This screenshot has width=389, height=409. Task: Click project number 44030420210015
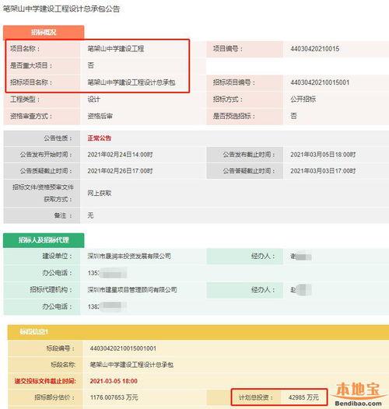click(314, 49)
